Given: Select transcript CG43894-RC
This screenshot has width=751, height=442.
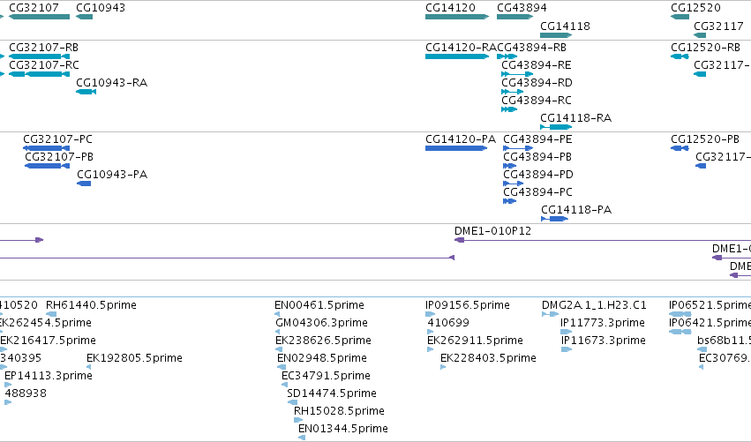Looking at the screenshot, I should [509, 109].
